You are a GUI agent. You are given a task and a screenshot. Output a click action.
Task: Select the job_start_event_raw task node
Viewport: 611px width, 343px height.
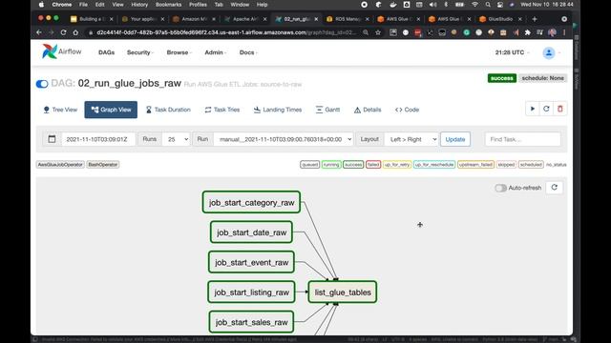[x=251, y=262]
